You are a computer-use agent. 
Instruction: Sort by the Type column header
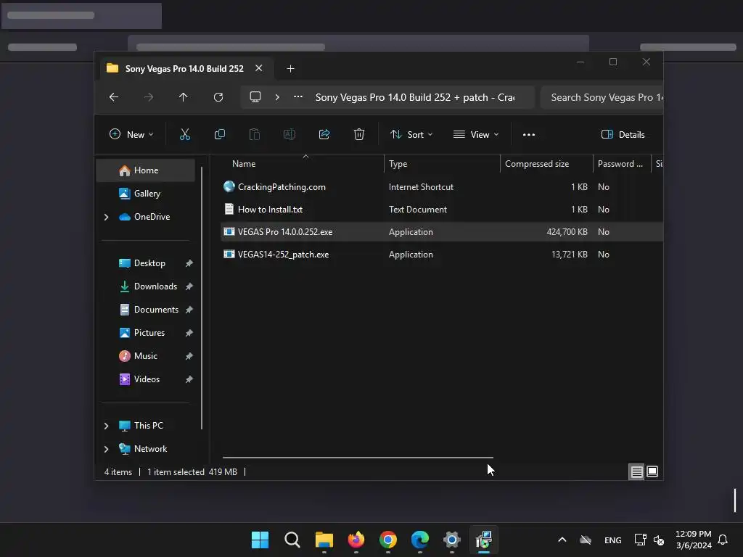click(x=442, y=164)
